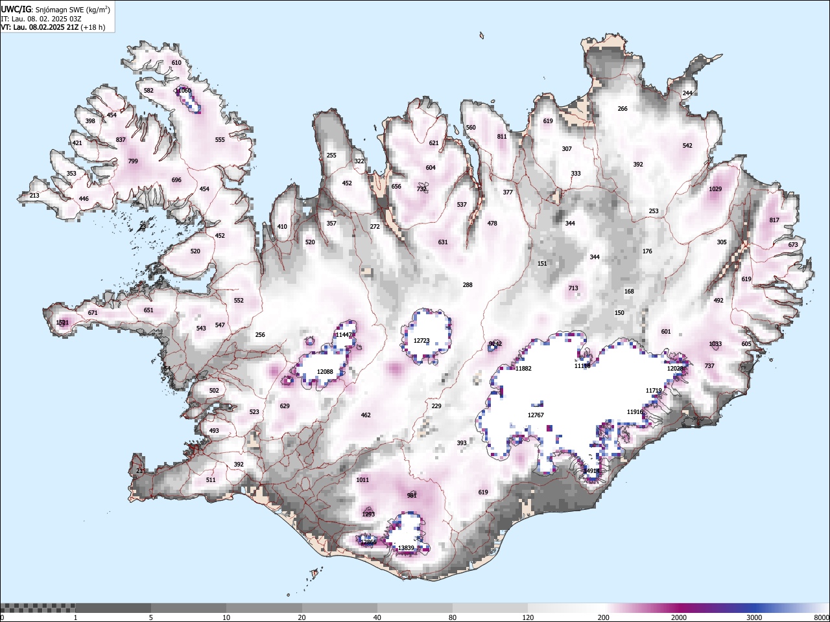Click colorbar tick label 2000
This screenshot has height=622, width=830.
(679, 617)
